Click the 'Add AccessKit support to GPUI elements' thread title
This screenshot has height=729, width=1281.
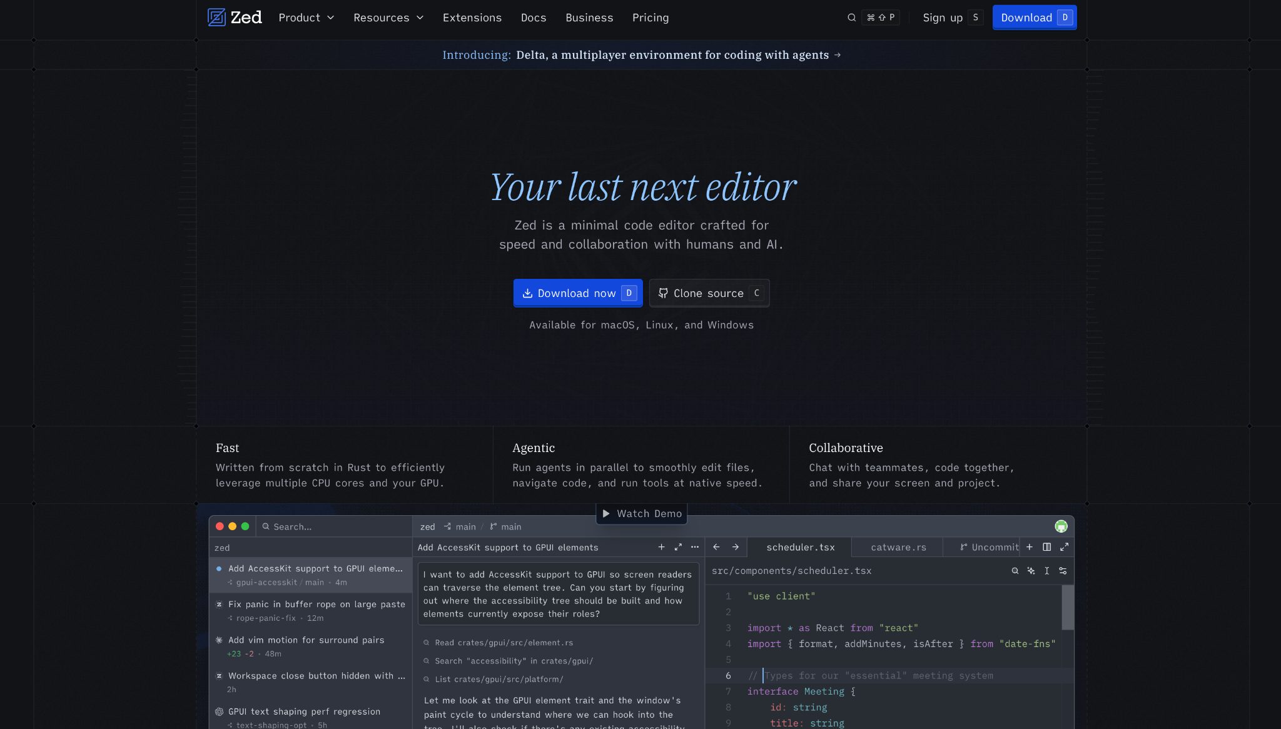point(508,547)
